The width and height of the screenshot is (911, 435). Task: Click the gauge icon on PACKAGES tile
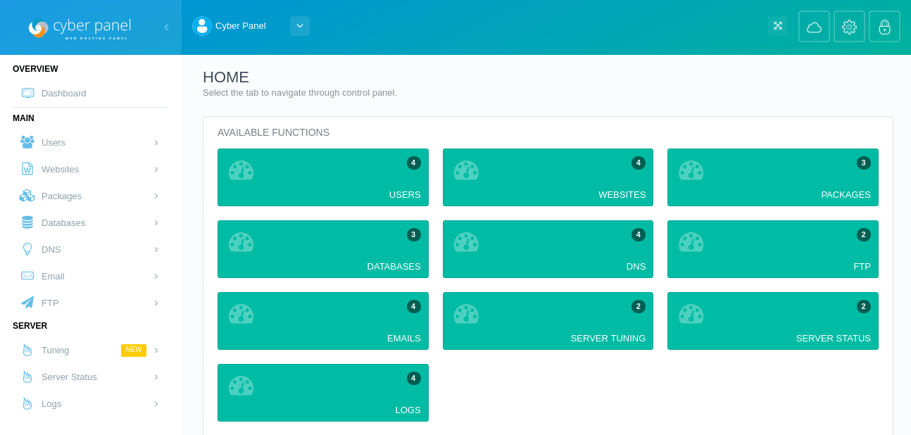(691, 170)
